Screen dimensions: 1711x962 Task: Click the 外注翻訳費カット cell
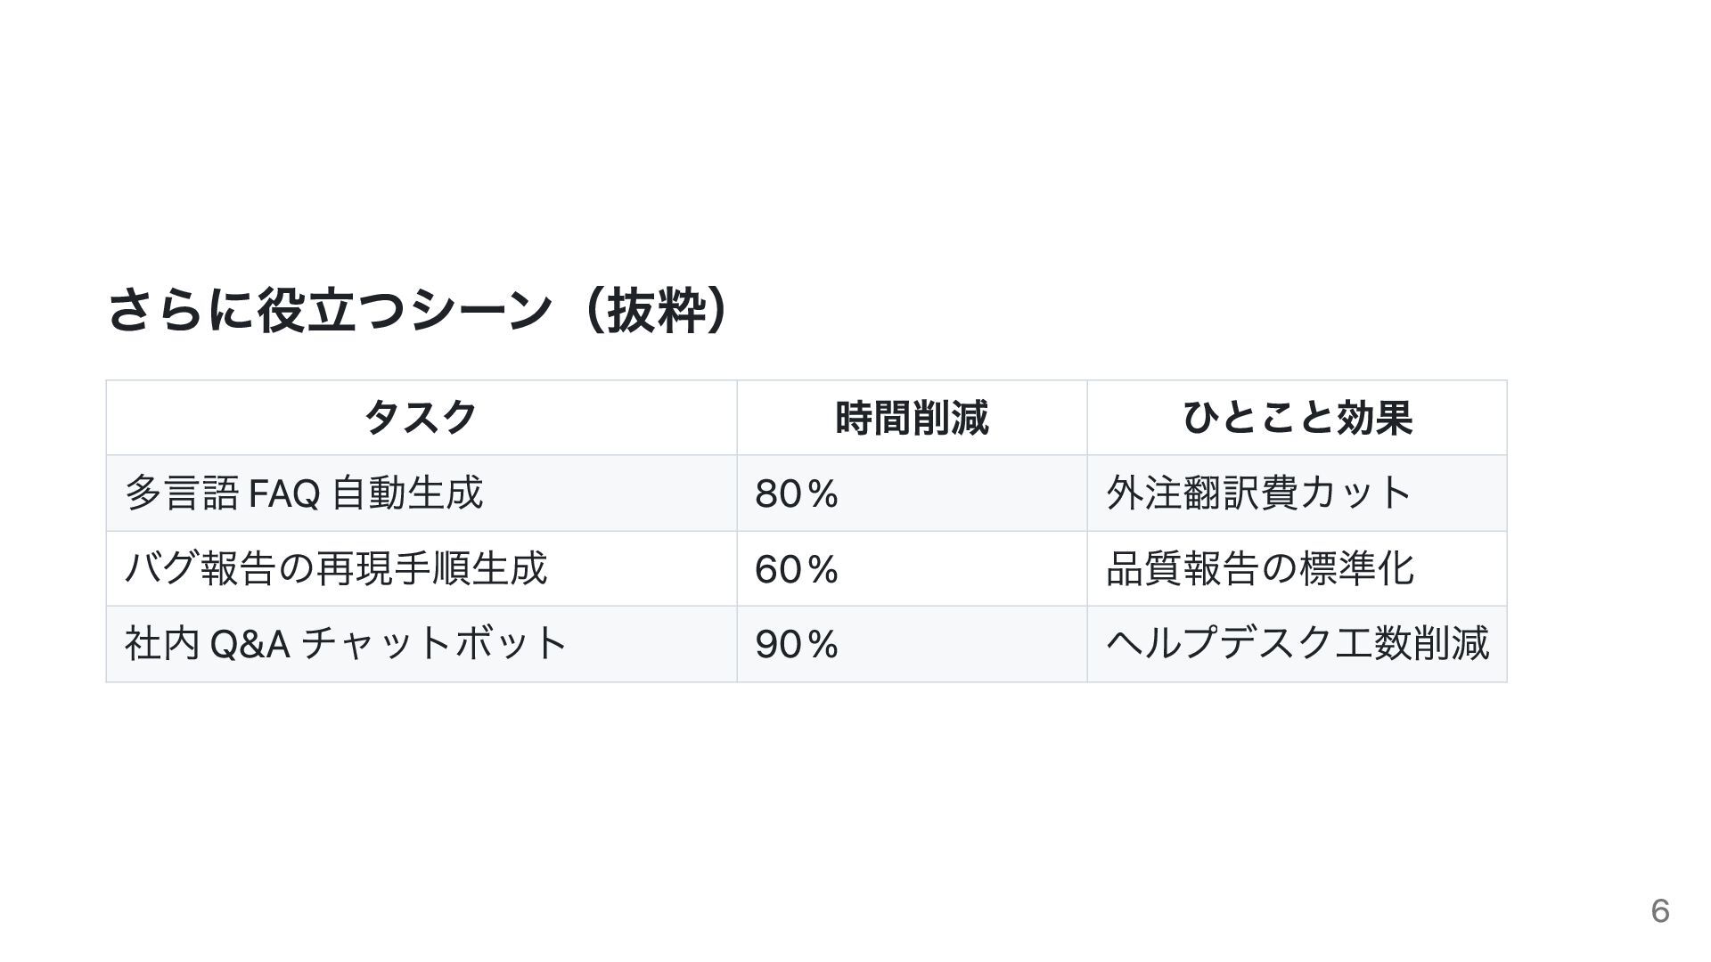1297,493
